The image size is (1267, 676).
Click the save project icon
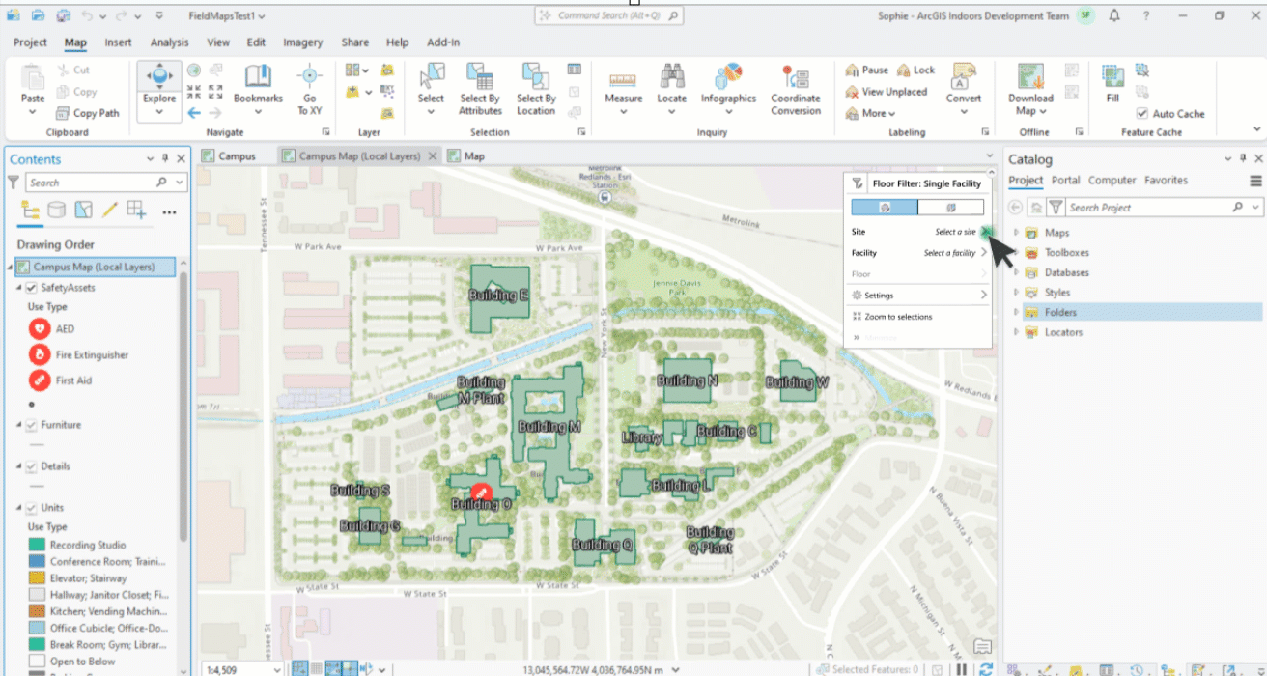point(63,15)
